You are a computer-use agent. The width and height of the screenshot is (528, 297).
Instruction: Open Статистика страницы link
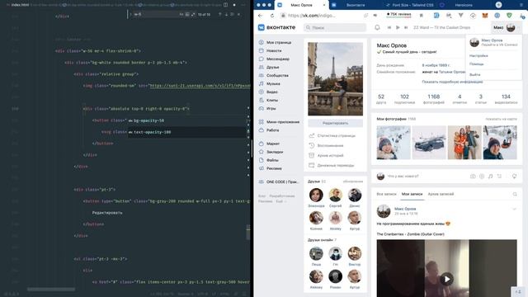(332, 135)
